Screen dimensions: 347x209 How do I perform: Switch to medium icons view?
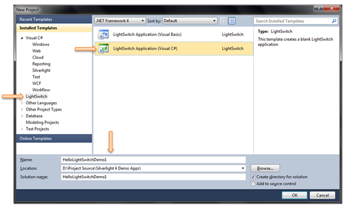coord(232,21)
